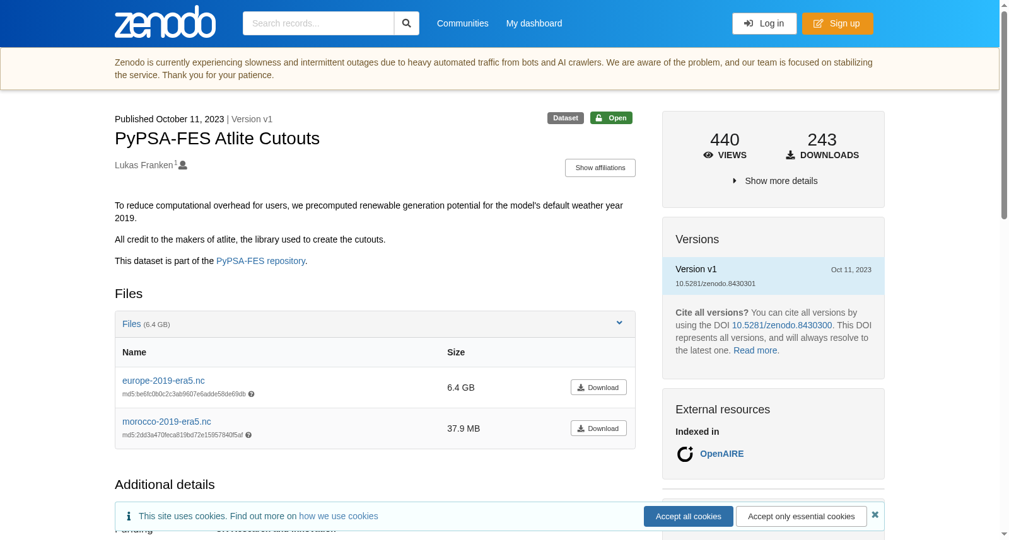Click the md5 help icon for europe-2019-era5.nc
This screenshot has width=1009, height=540.
(x=251, y=394)
